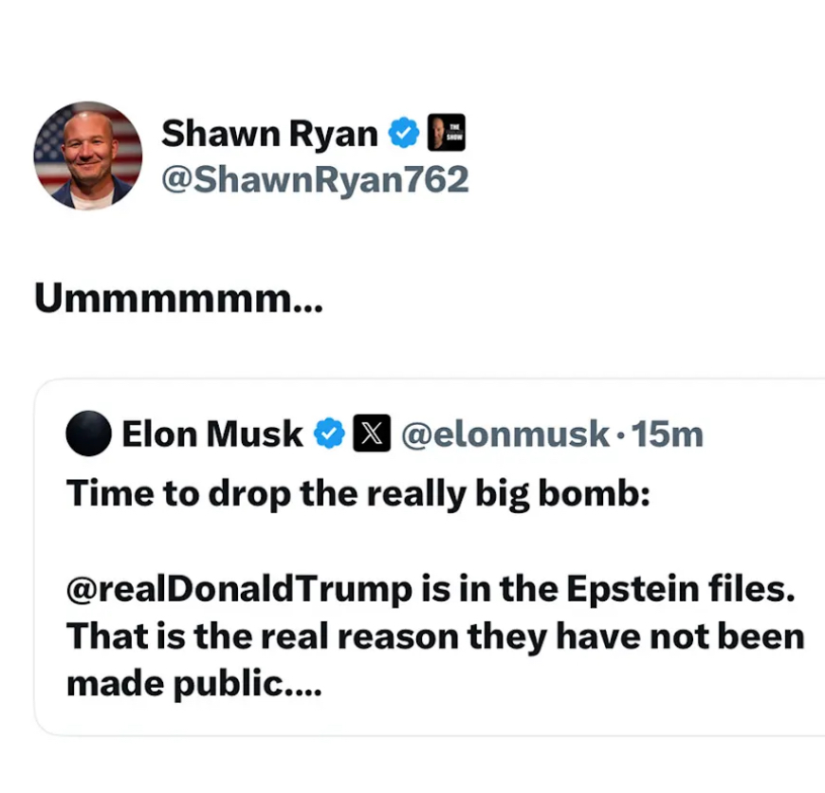Open the X affiliate badge icon

click(372, 434)
